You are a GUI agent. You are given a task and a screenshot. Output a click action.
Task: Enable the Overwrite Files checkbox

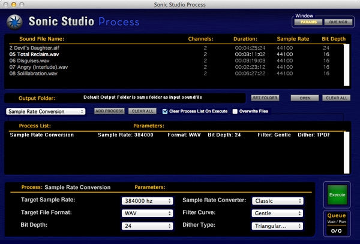[x=235, y=111]
